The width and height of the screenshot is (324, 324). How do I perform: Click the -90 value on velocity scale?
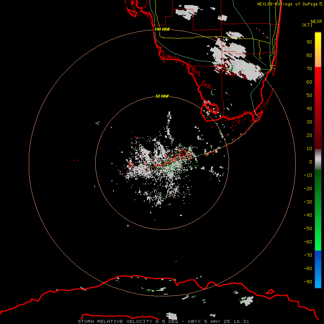[308, 282]
